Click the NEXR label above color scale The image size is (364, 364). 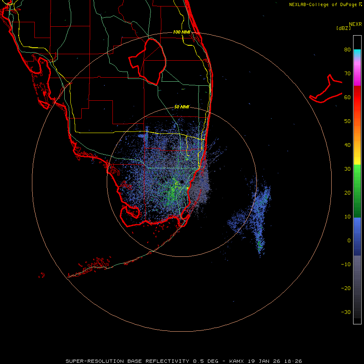356,24
